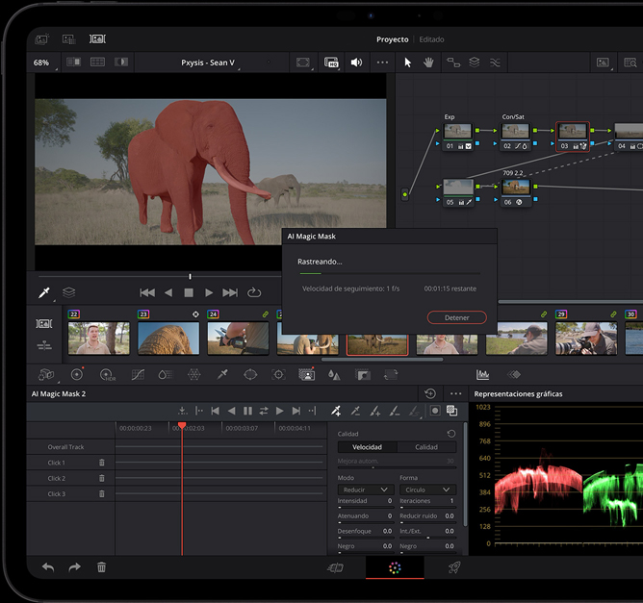
Task: Expand the Forma dropdown showing Círculo
Action: pyautogui.click(x=426, y=490)
